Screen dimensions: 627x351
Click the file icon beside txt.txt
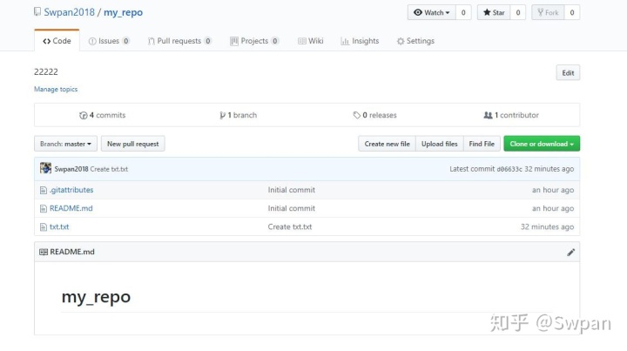coord(44,227)
